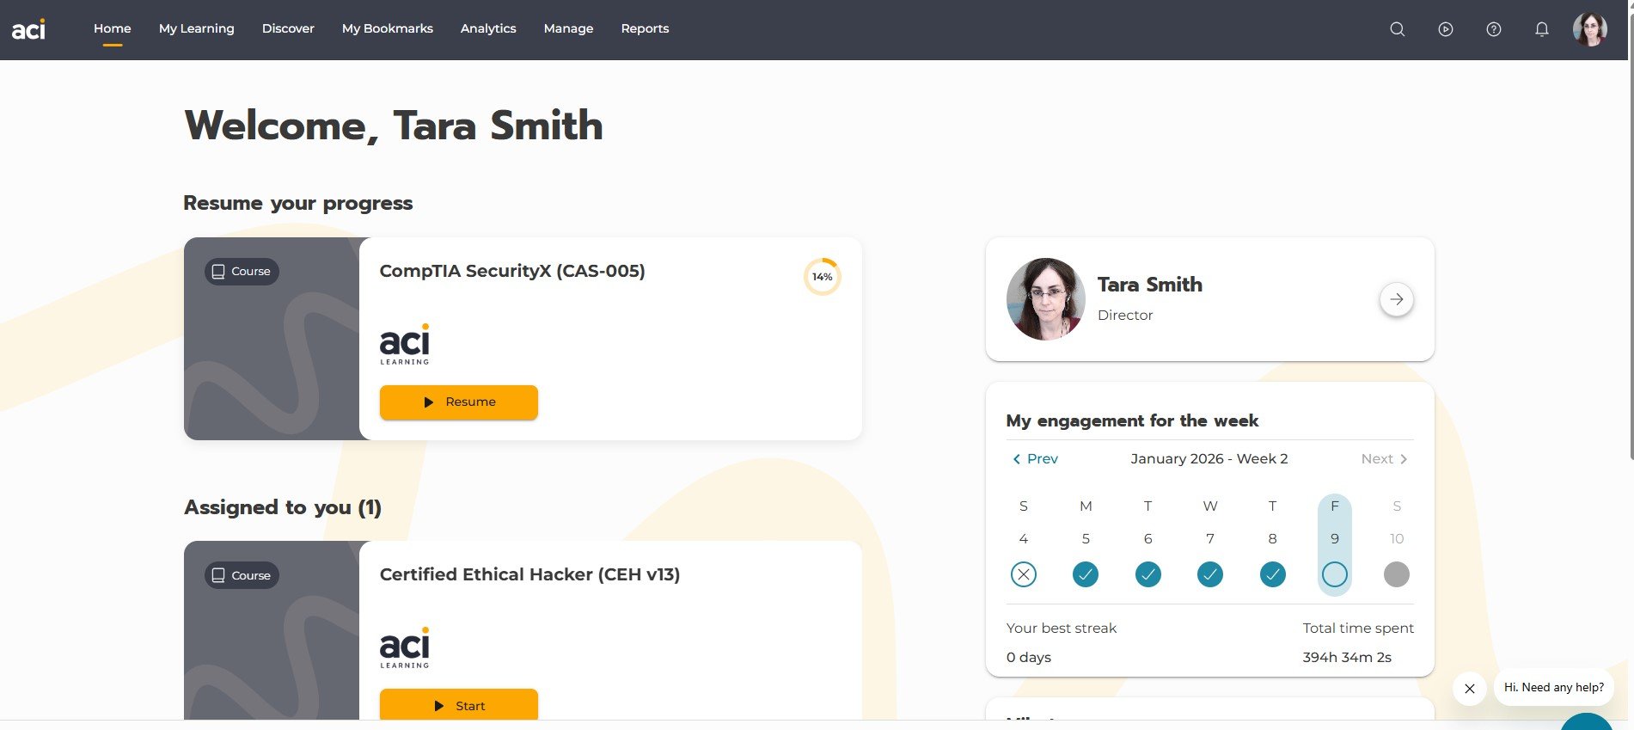Click the empty circle for Friday 9
The height and width of the screenshot is (730, 1634).
(1335, 574)
